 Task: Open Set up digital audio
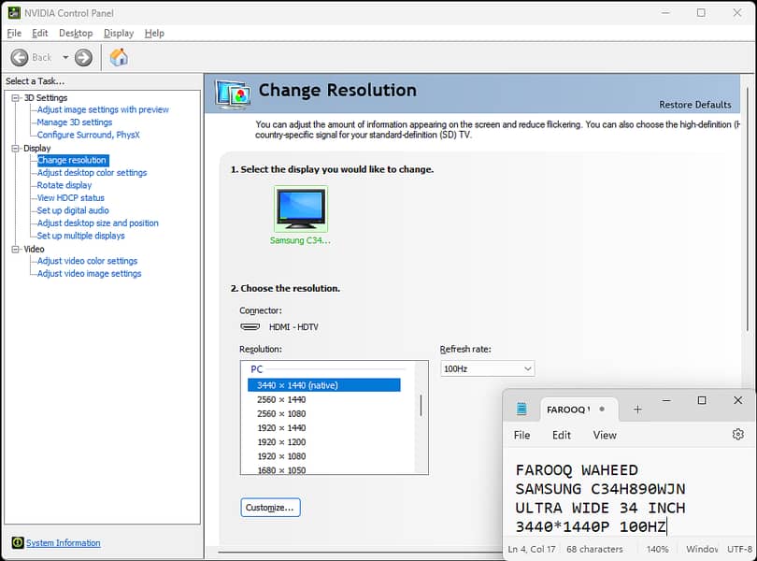click(73, 210)
